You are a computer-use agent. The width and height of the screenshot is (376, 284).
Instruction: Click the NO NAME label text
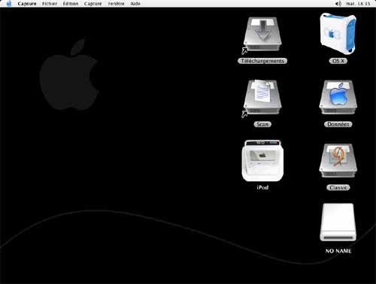tap(338, 251)
